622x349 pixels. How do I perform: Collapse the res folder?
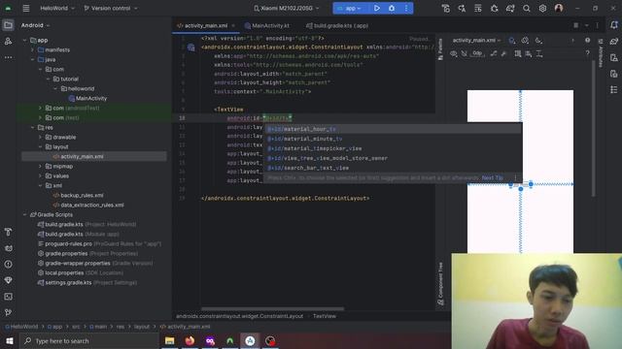click(x=32, y=127)
